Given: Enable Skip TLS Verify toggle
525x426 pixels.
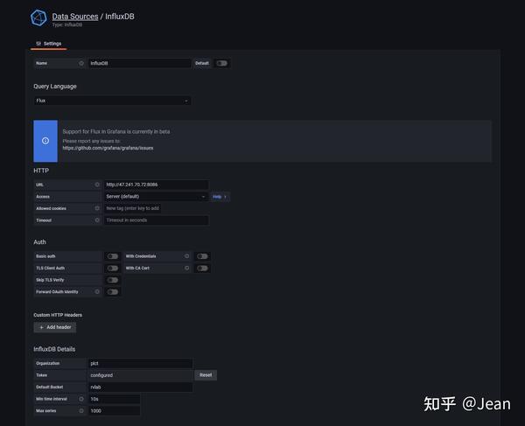Looking at the screenshot, I should click(x=113, y=280).
